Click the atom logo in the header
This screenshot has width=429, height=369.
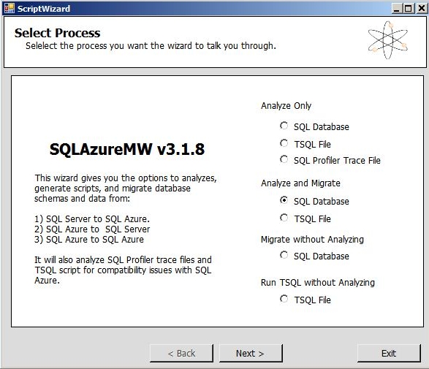pos(388,40)
